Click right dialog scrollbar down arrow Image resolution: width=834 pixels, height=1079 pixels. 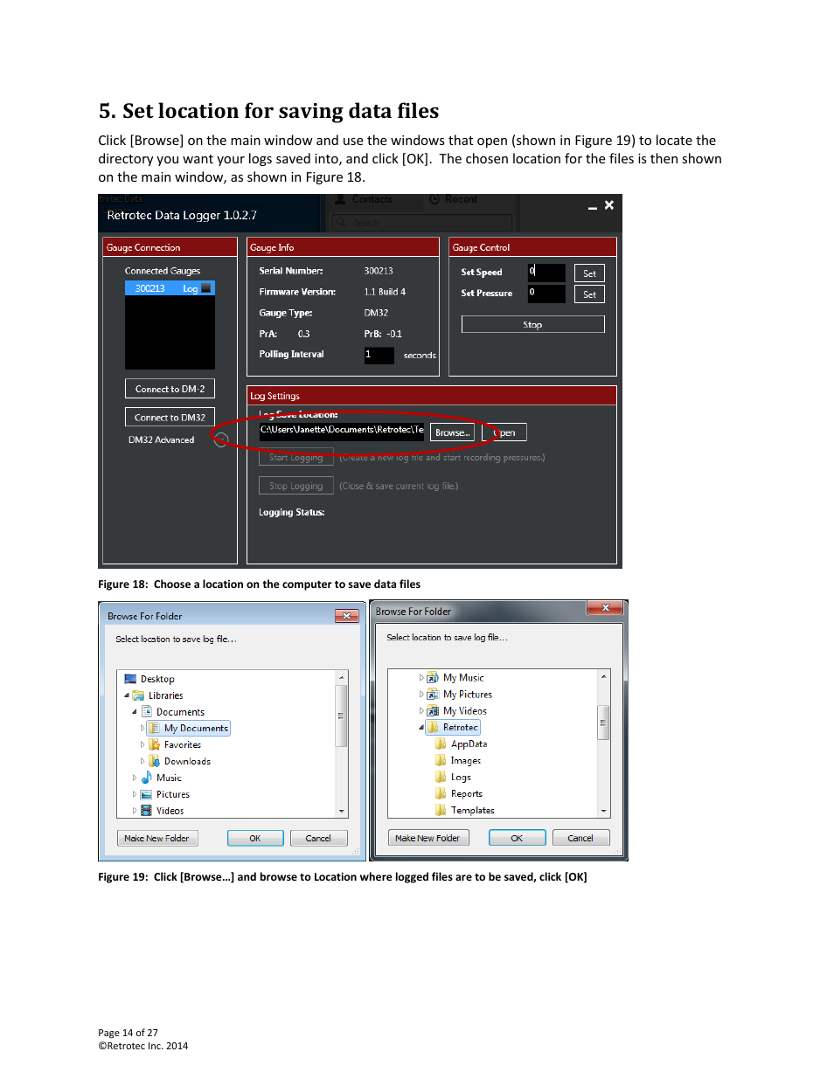603,811
